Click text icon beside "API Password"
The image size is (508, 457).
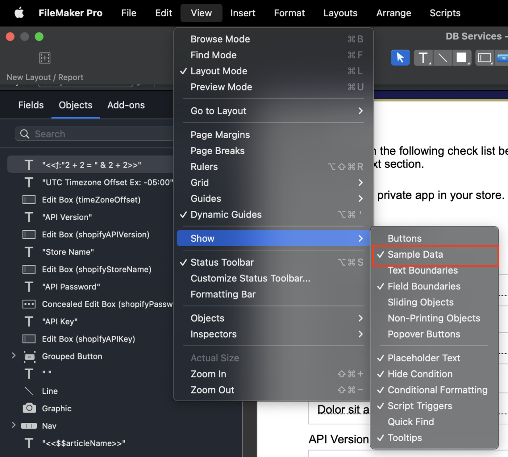click(x=29, y=287)
